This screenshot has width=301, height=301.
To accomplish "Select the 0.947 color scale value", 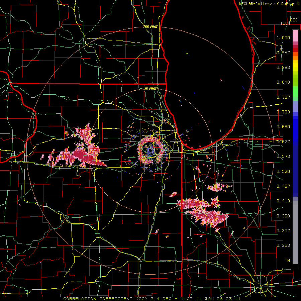I will coord(283,53).
